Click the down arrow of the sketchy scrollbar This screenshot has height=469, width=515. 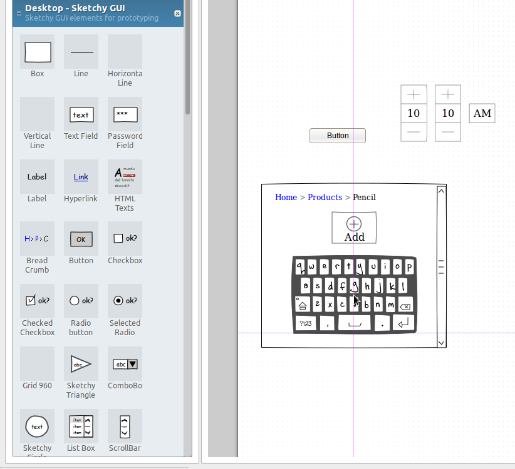click(x=441, y=342)
